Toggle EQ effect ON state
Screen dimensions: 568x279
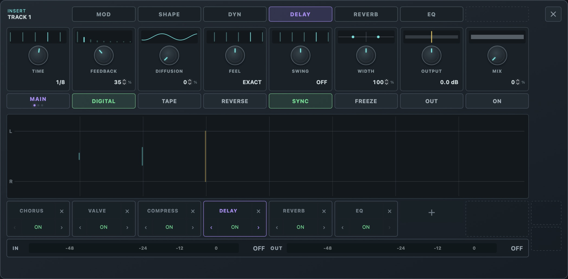pyautogui.click(x=366, y=227)
